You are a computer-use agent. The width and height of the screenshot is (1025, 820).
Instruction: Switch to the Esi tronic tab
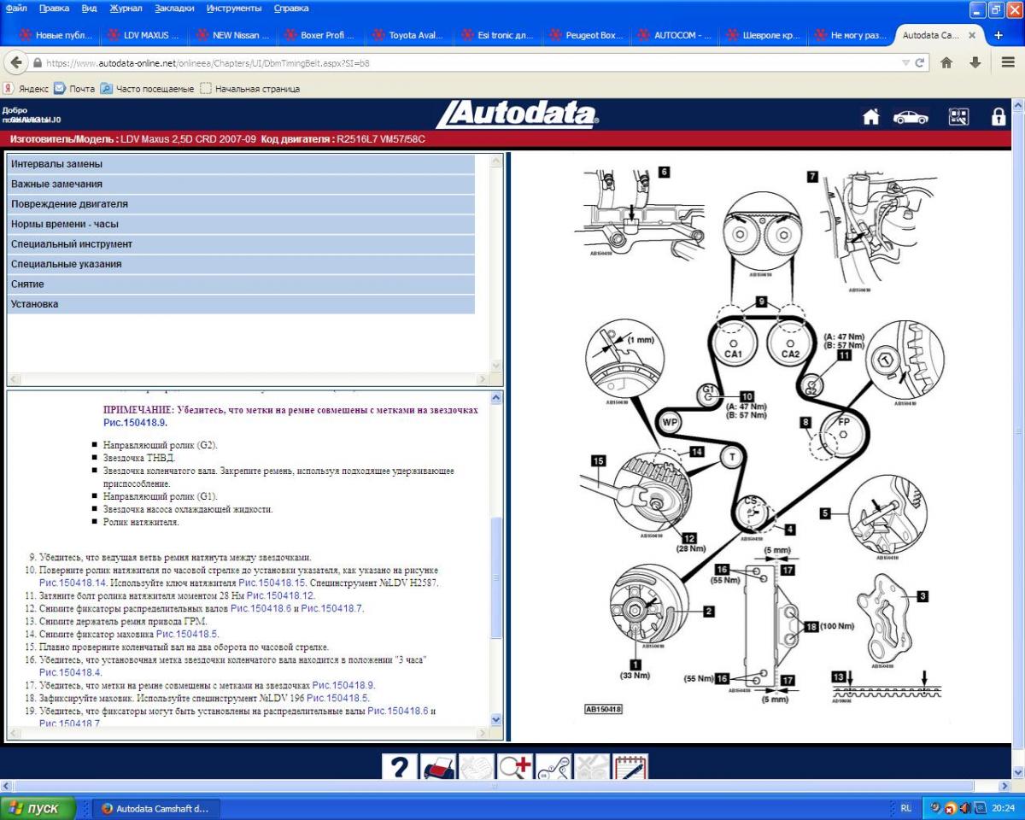500,36
